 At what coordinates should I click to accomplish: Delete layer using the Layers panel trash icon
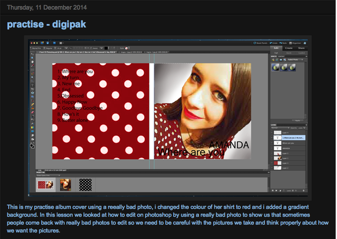click(303, 190)
